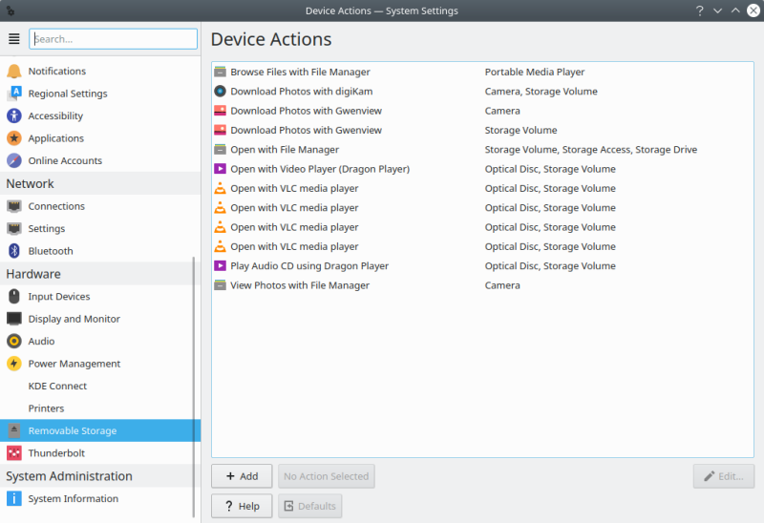
Task: Go to the Online Accounts settings
Action: coord(65,161)
